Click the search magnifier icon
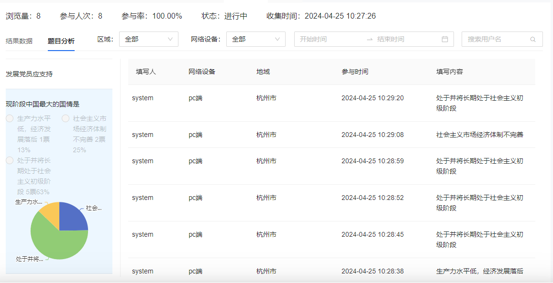 [533, 40]
